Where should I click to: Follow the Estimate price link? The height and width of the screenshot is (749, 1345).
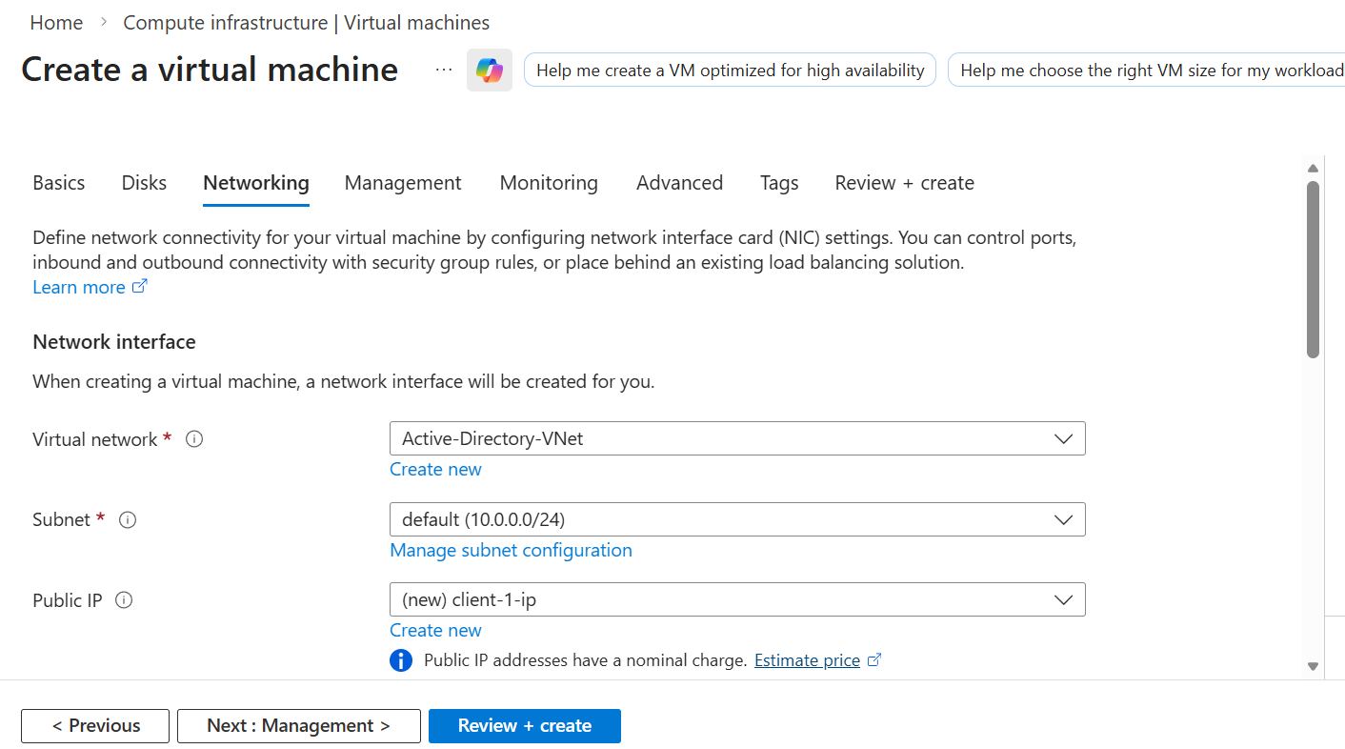(x=807, y=660)
